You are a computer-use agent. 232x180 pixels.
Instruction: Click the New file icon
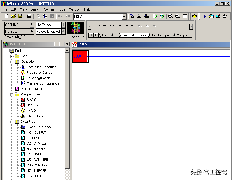[6, 16]
